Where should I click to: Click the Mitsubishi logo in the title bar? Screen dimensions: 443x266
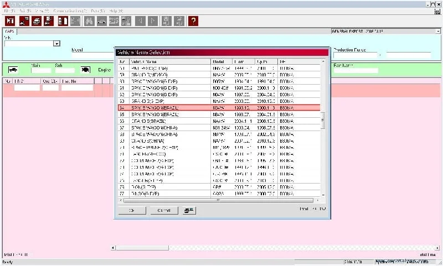coord(6,4)
